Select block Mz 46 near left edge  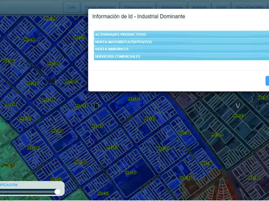tap(8, 61)
